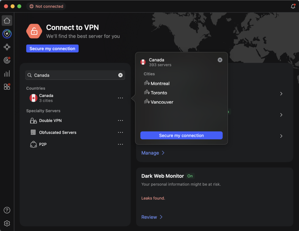Click the 393 servers label
This screenshot has width=299, height=231.
[x=160, y=65]
